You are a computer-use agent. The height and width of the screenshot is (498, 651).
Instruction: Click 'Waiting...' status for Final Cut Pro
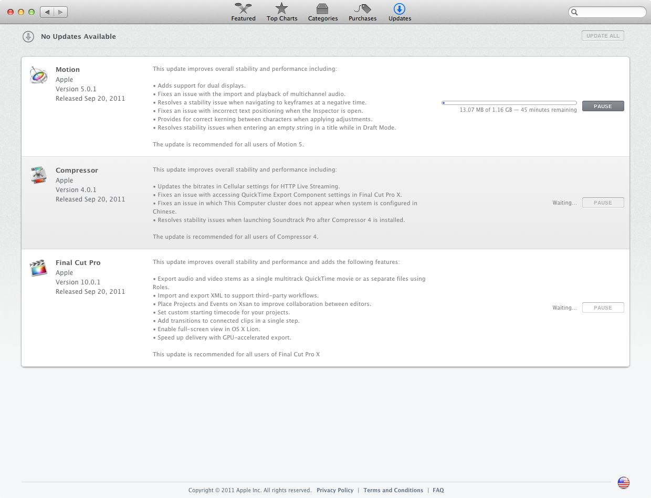(x=564, y=308)
